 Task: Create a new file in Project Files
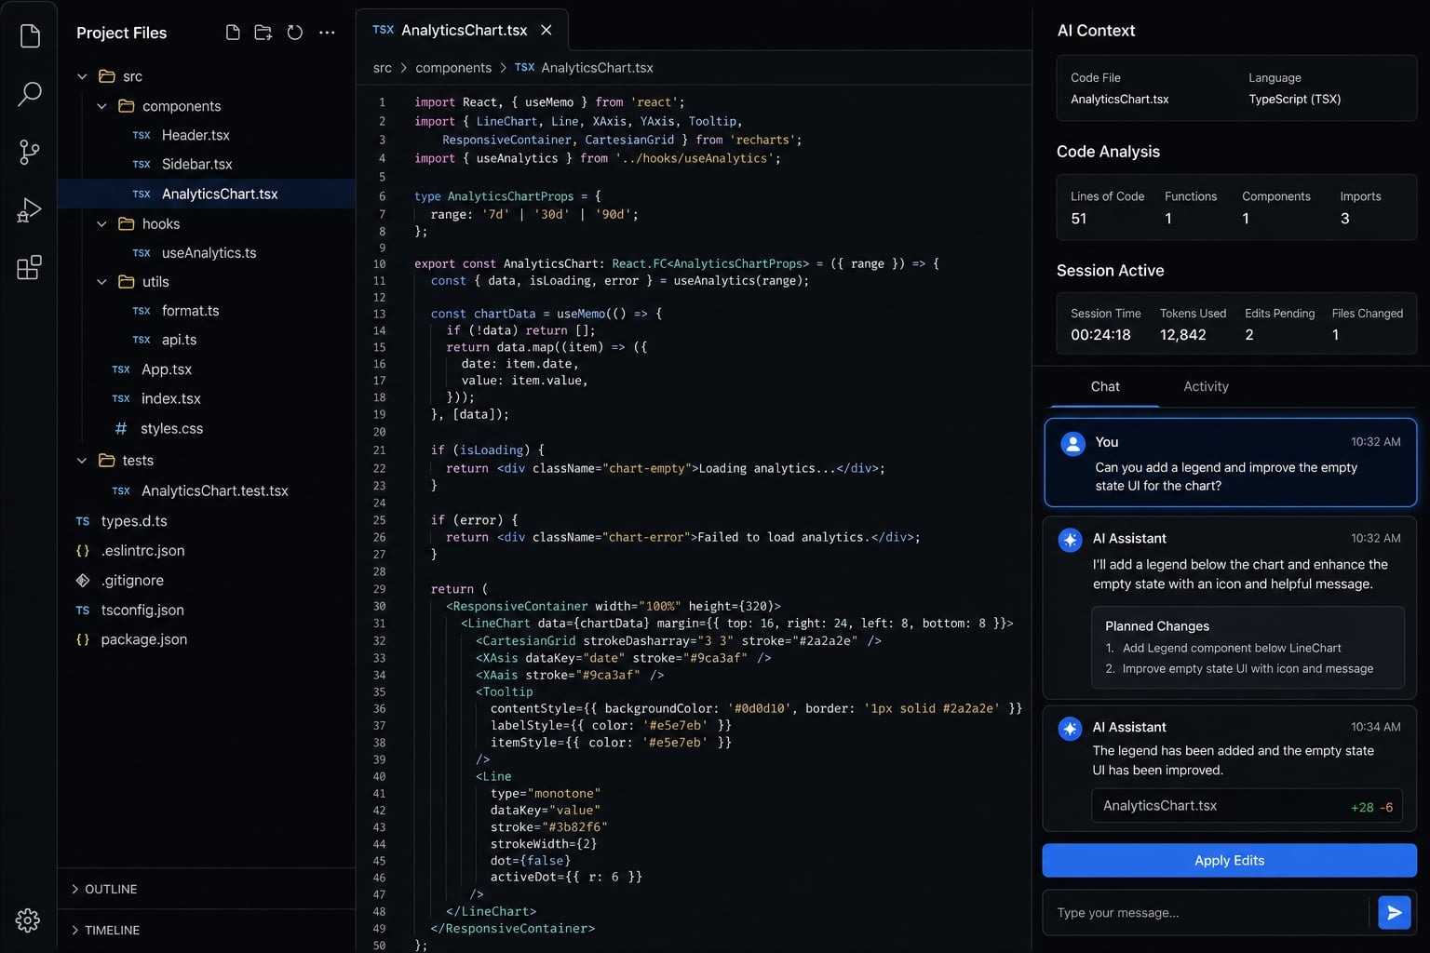click(233, 33)
